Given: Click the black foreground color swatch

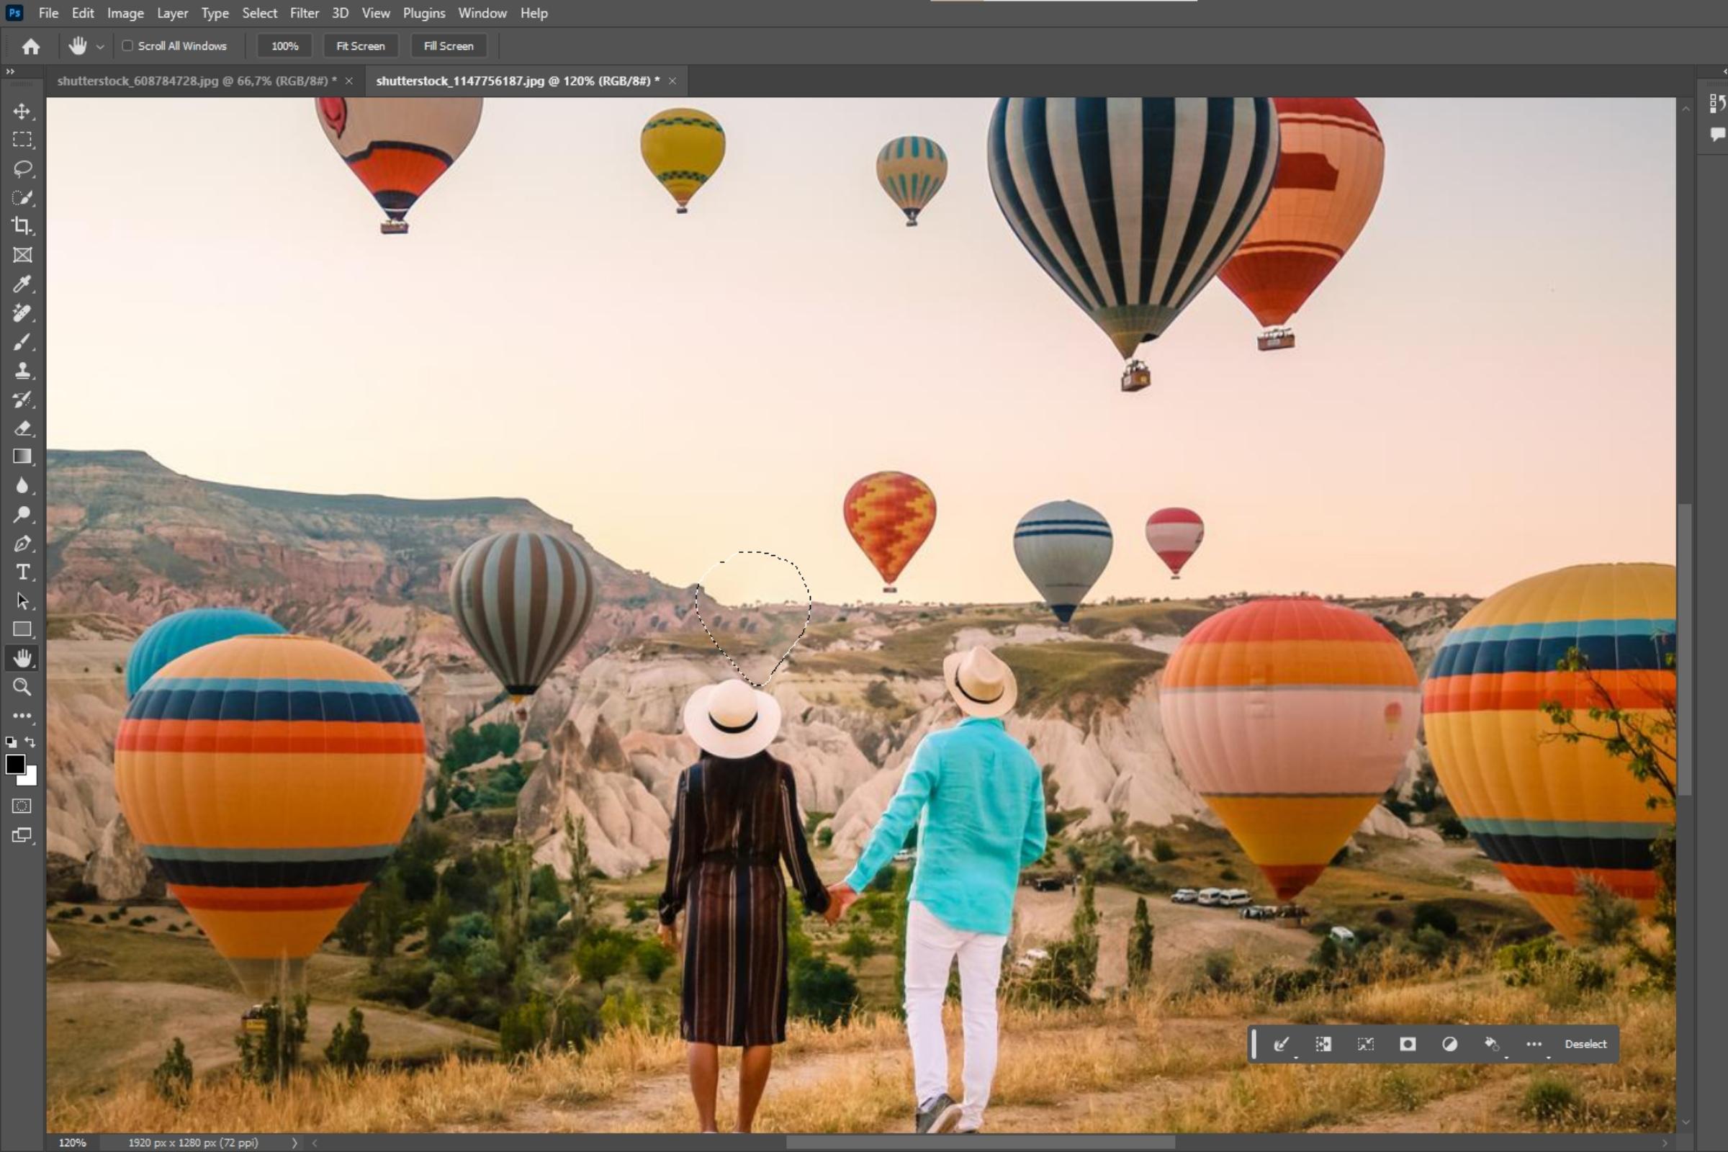Looking at the screenshot, I should click(x=14, y=763).
